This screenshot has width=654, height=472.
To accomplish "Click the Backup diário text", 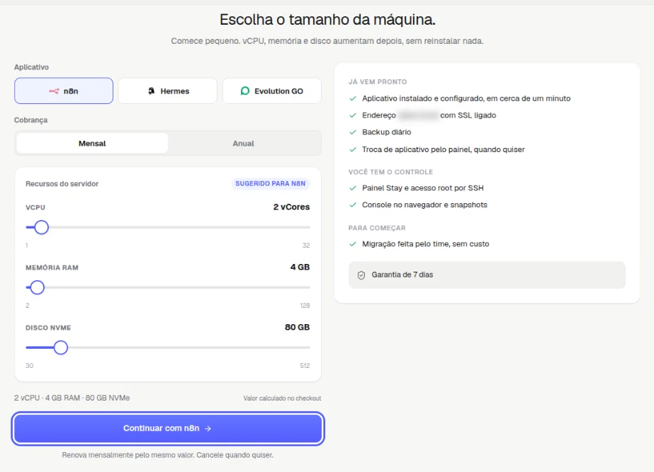I will [x=386, y=132].
